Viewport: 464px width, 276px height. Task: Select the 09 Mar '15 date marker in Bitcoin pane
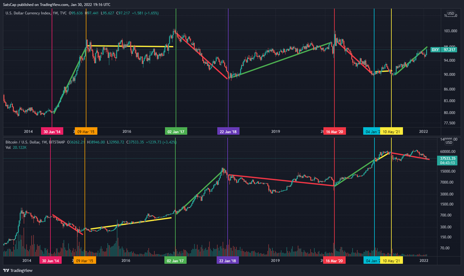[85, 261]
